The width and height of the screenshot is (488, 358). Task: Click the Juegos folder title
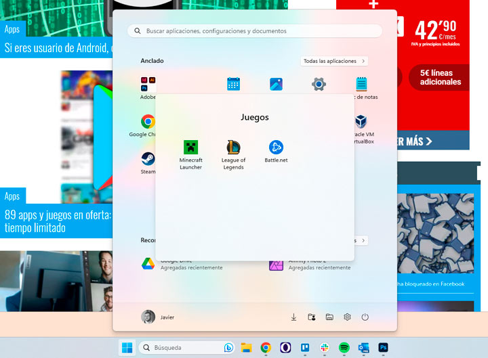pos(255,117)
